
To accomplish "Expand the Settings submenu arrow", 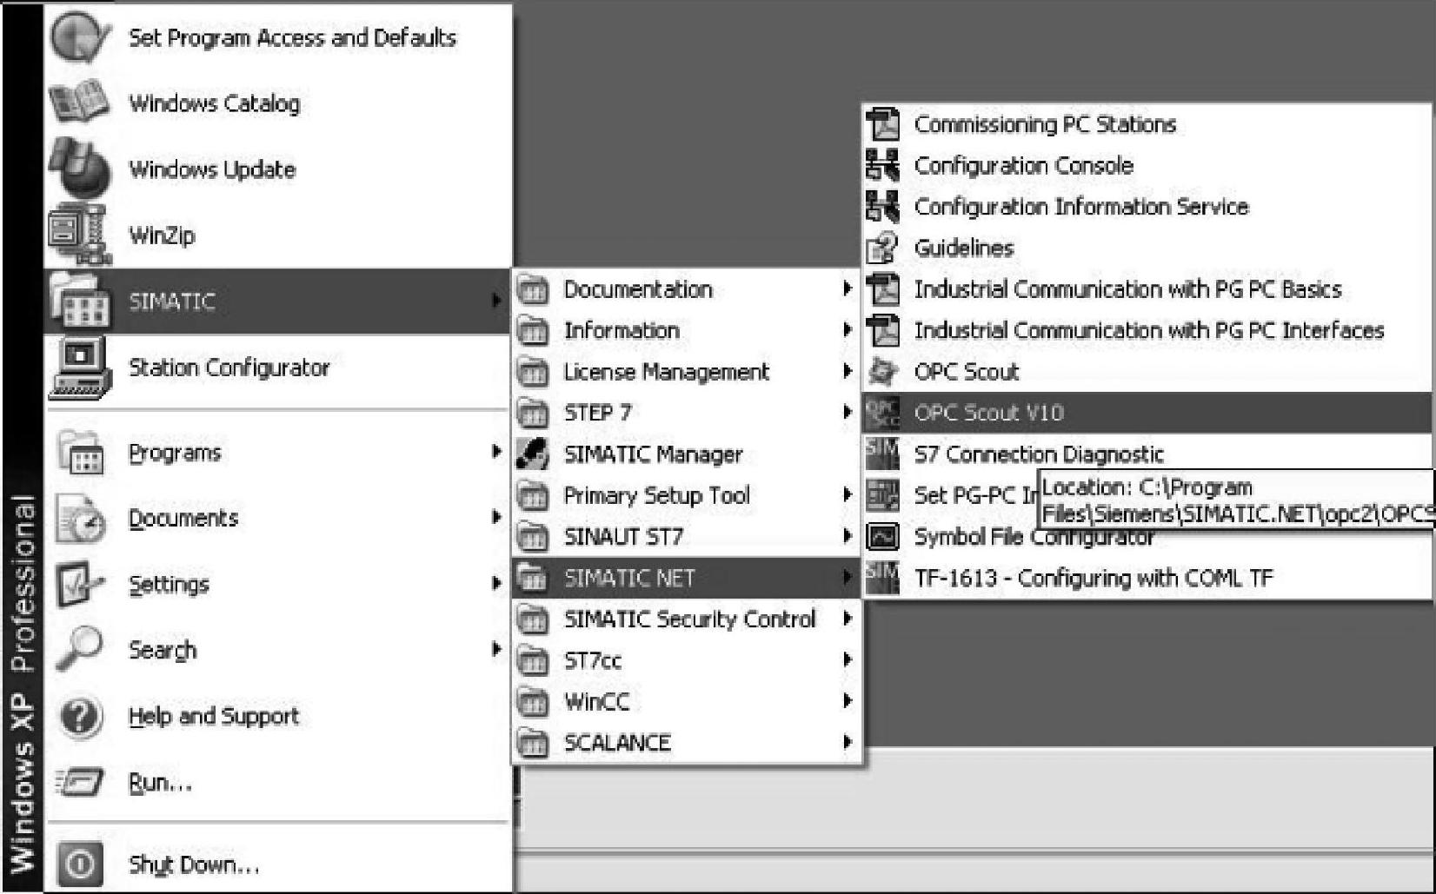I will (x=496, y=583).
